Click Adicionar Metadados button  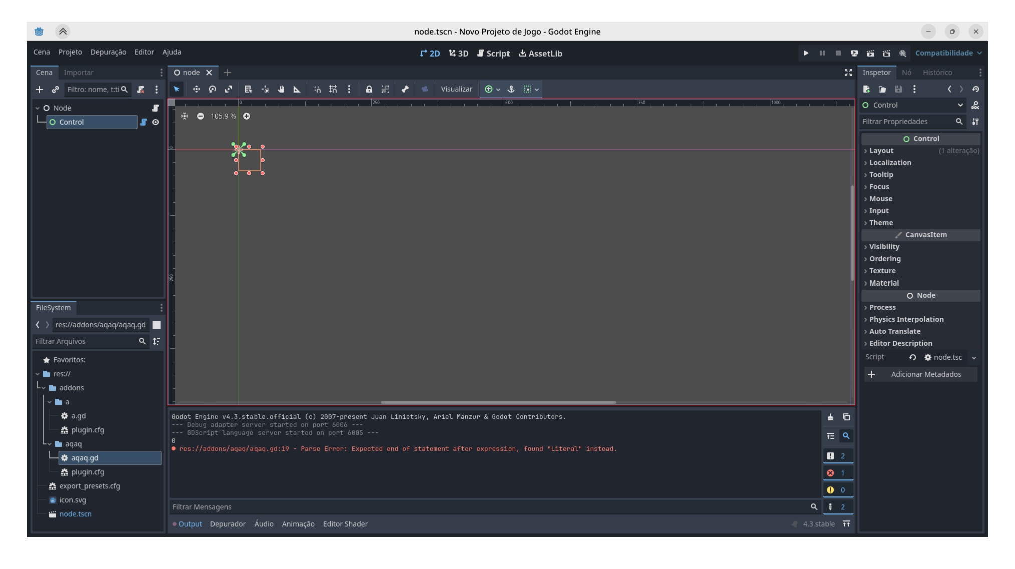921,375
